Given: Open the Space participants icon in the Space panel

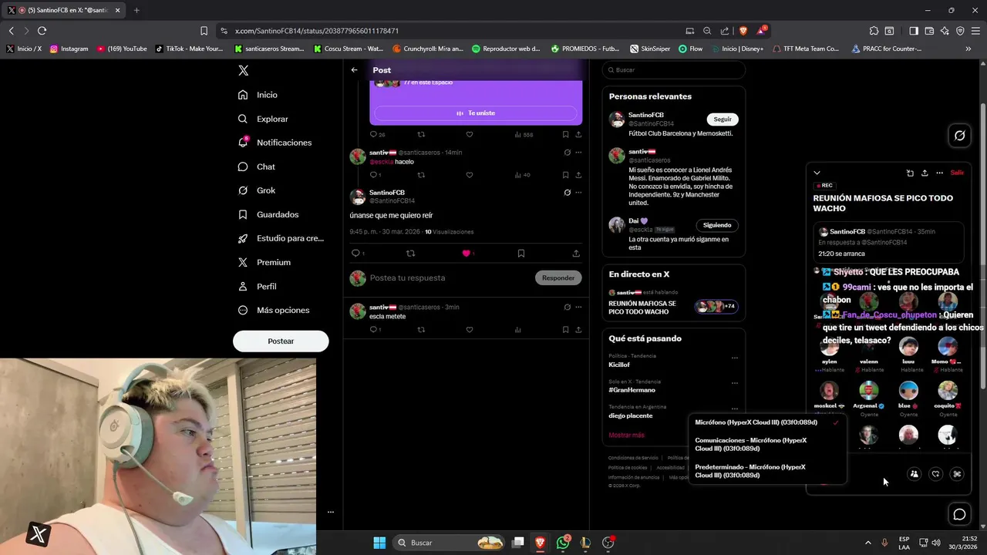Looking at the screenshot, I should pyautogui.click(x=914, y=474).
